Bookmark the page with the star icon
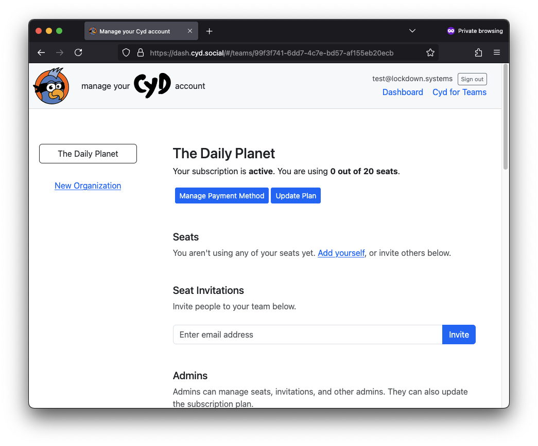 coord(430,52)
